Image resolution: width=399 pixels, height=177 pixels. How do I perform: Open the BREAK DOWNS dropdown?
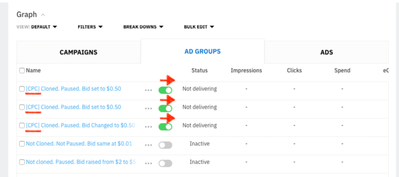[143, 27]
